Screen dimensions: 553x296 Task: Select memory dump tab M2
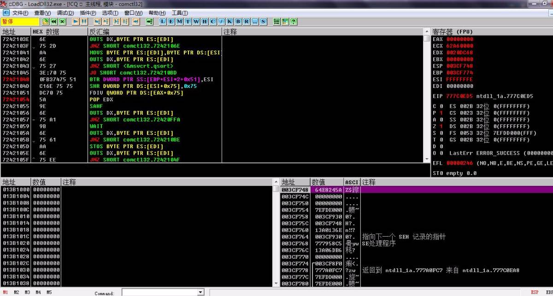(17, 292)
